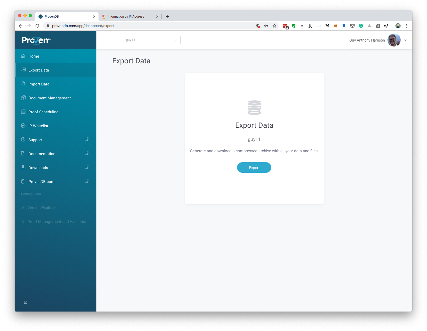Reload the current page

pos(37,26)
